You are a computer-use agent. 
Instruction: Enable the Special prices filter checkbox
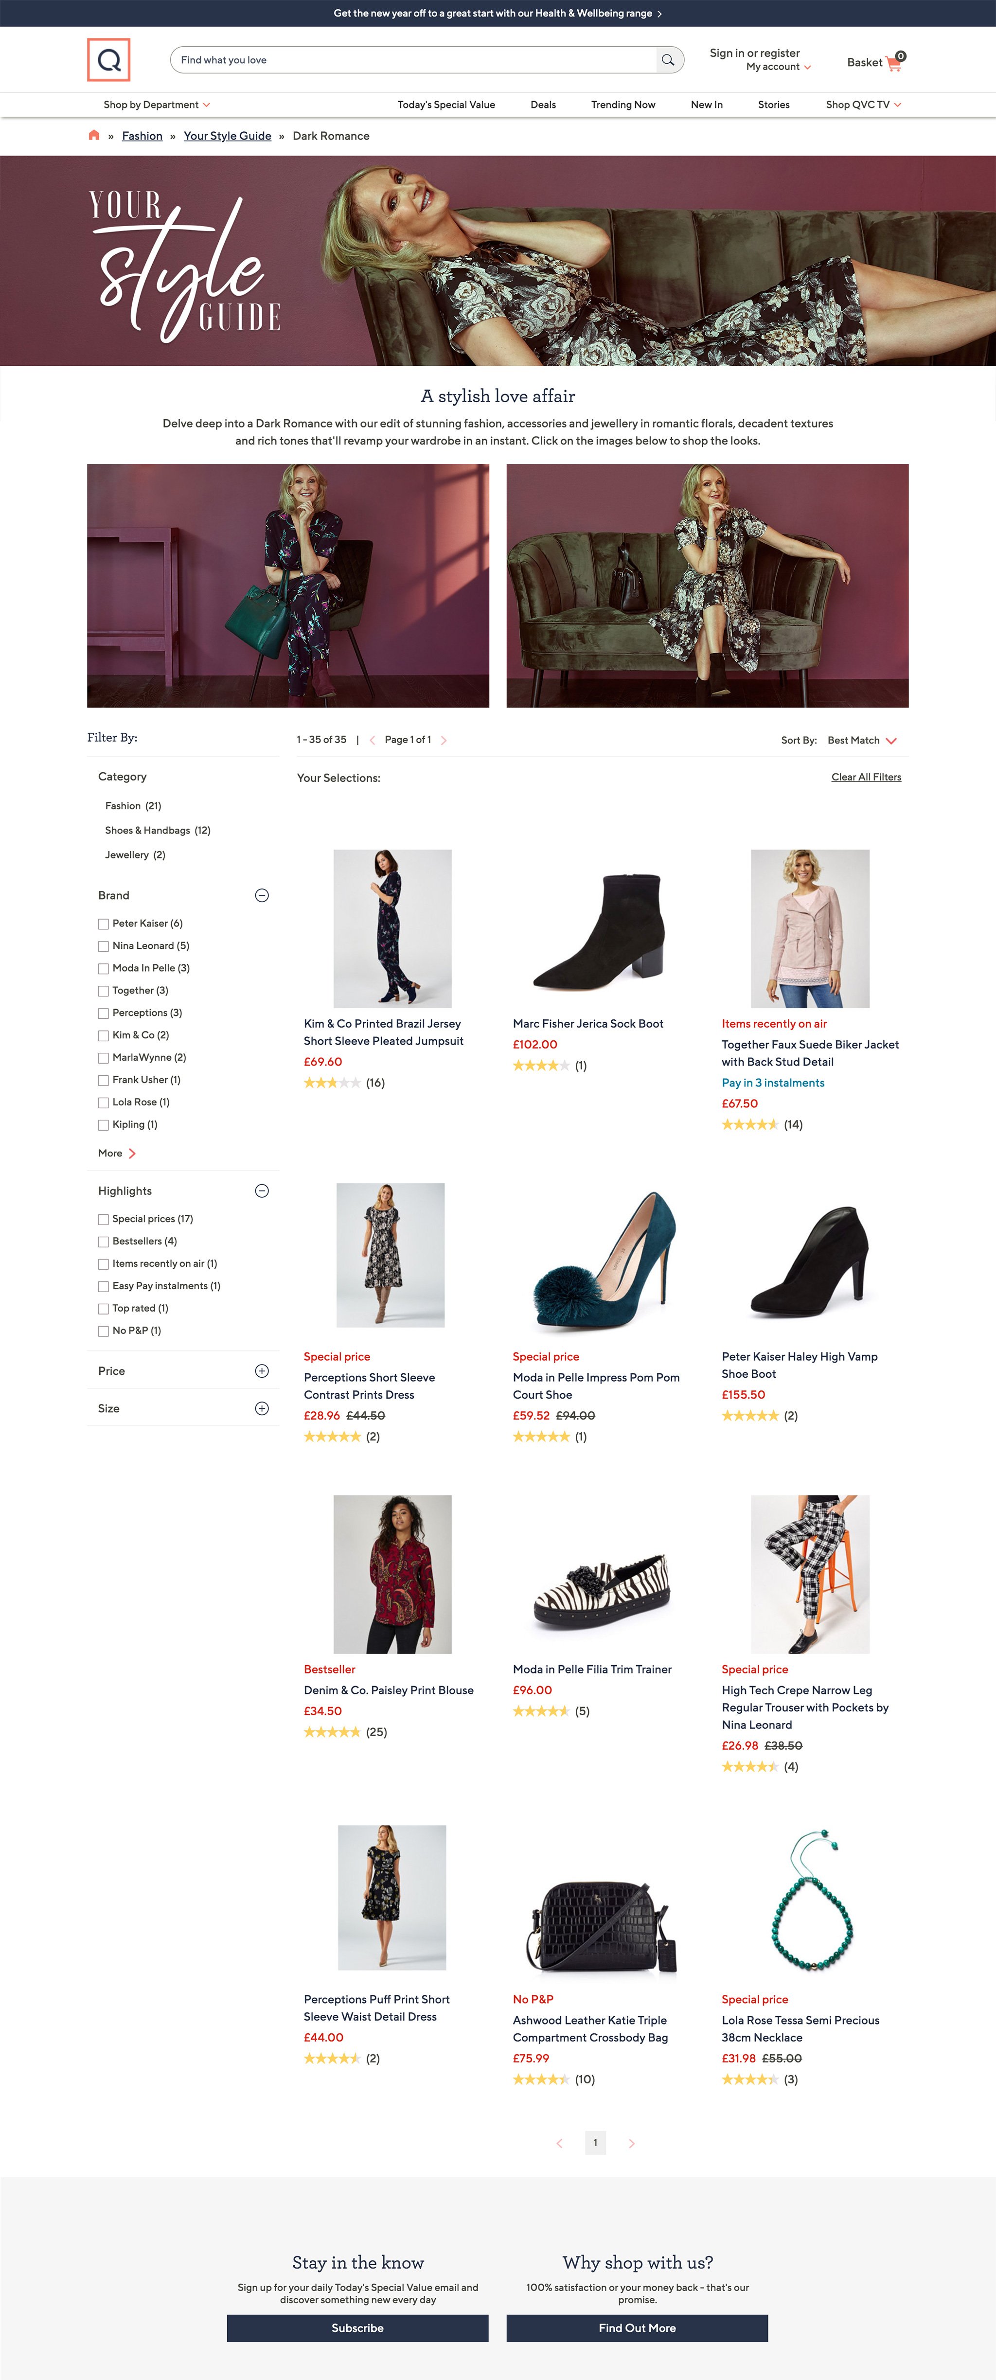tap(104, 1220)
